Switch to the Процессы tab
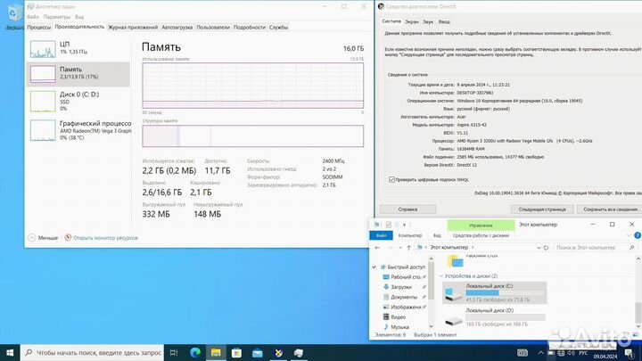Viewport: 642px width, 361px height. 39,28
